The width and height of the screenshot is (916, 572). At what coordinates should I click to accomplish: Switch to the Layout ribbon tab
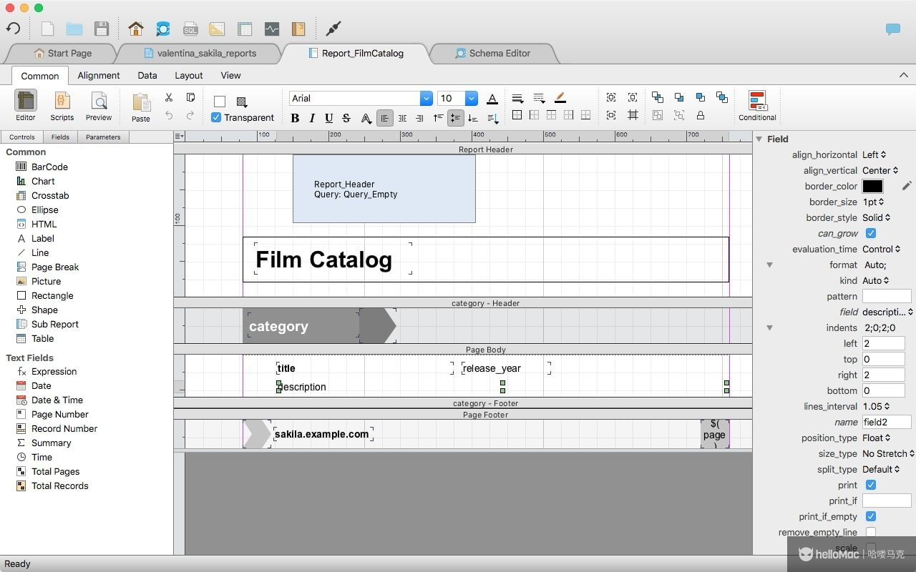pyautogui.click(x=189, y=75)
